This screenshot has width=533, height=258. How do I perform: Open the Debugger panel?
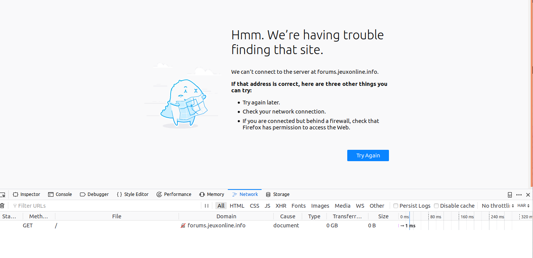point(94,194)
